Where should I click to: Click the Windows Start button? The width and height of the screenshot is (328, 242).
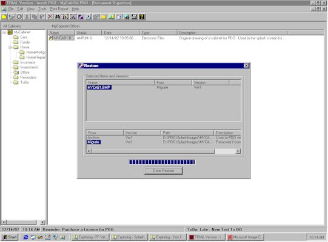(10, 237)
